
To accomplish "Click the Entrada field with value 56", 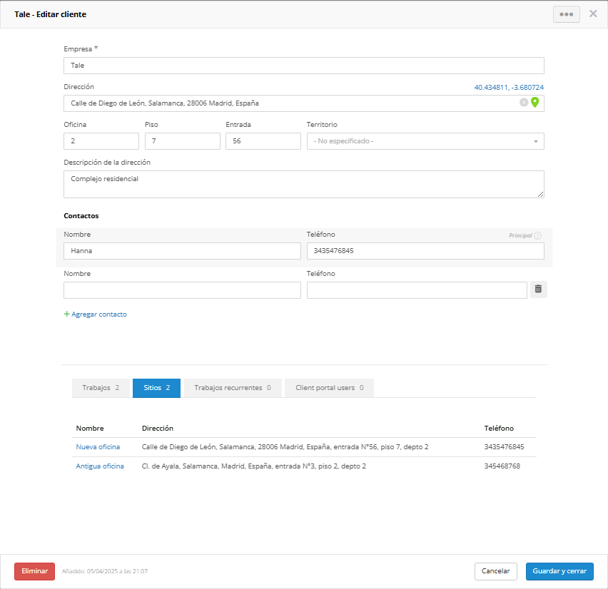I will 263,141.
